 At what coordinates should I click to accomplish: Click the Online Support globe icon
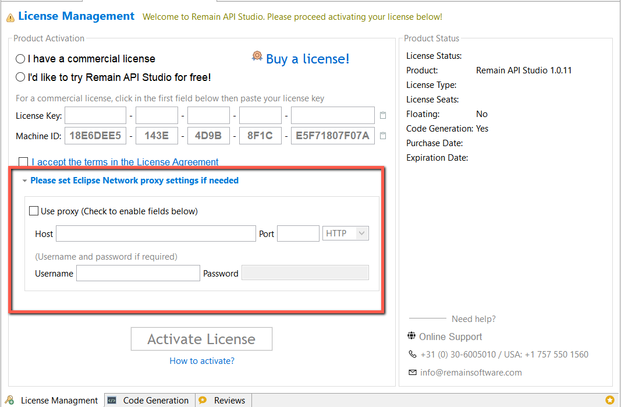411,336
